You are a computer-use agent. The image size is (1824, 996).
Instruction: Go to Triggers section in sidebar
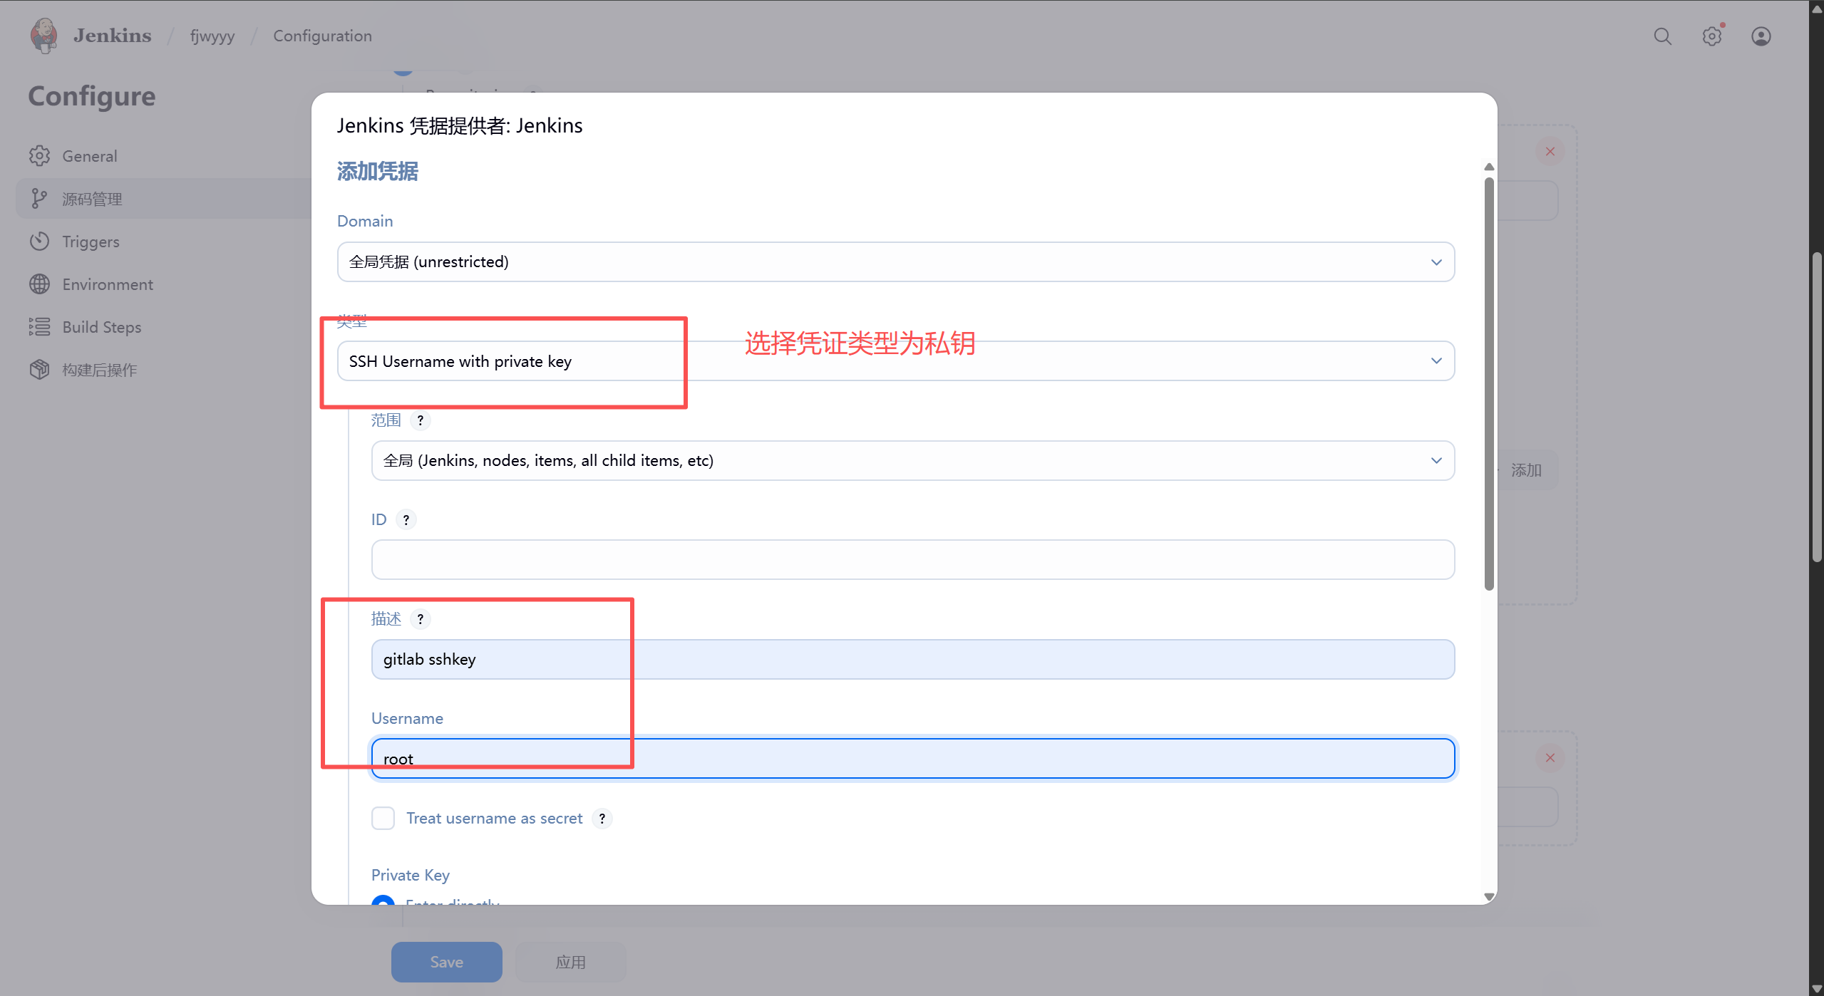pyautogui.click(x=91, y=242)
